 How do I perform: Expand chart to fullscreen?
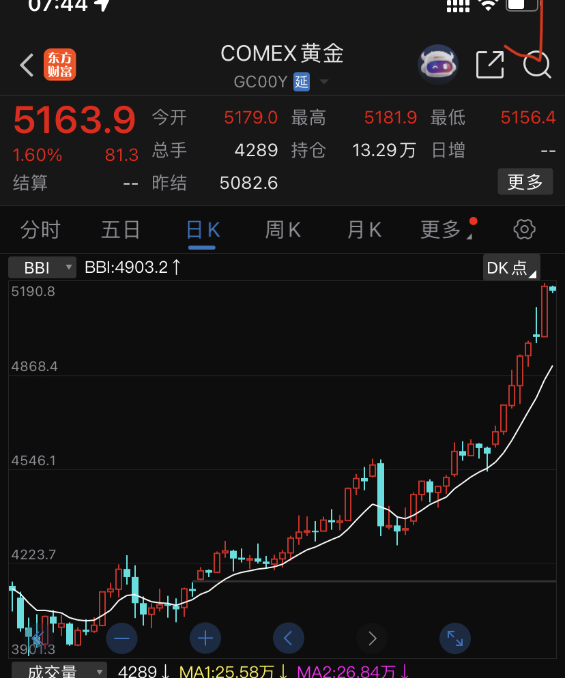click(x=454, y=638)
